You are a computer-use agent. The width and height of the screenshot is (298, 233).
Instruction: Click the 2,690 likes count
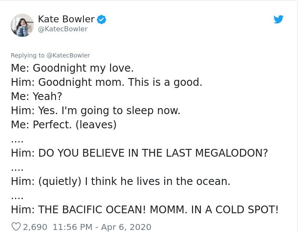[35, 227]
